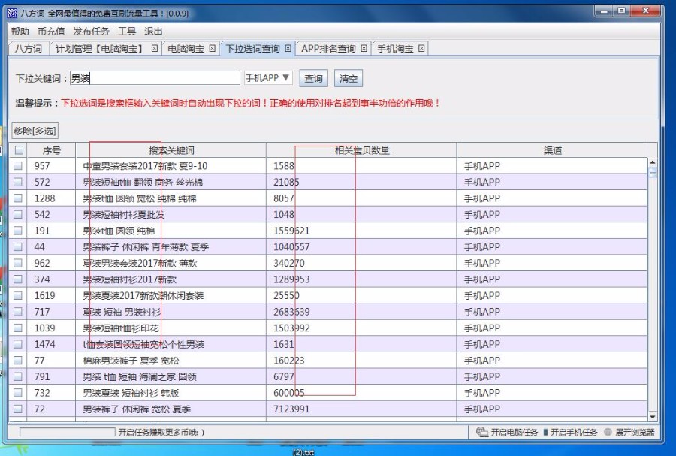
Task: Click the app icon in the title bar
Action: click(x=11, y=13)
